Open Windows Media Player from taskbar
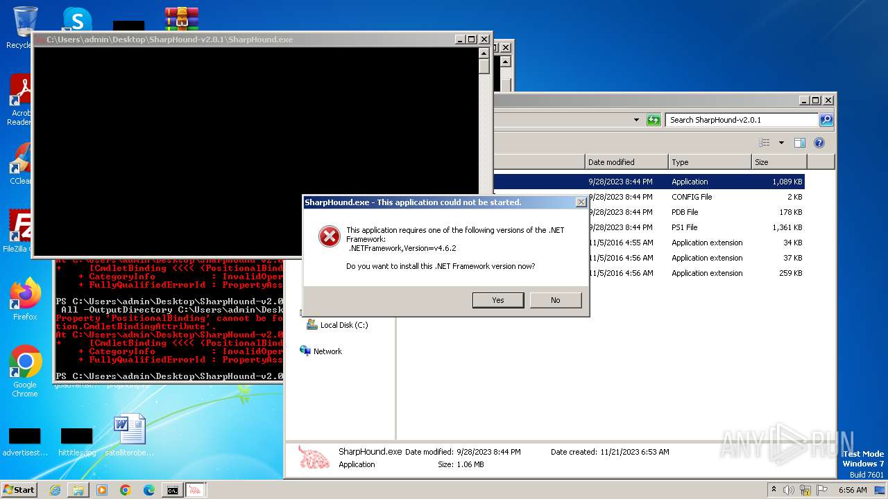The height and width of the screenshot is (499, 888). click(x=102, y=490)
